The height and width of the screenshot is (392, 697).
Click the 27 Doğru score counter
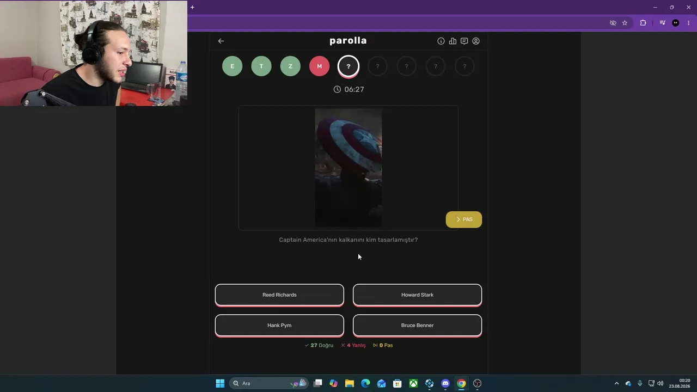tap(319, 345)
